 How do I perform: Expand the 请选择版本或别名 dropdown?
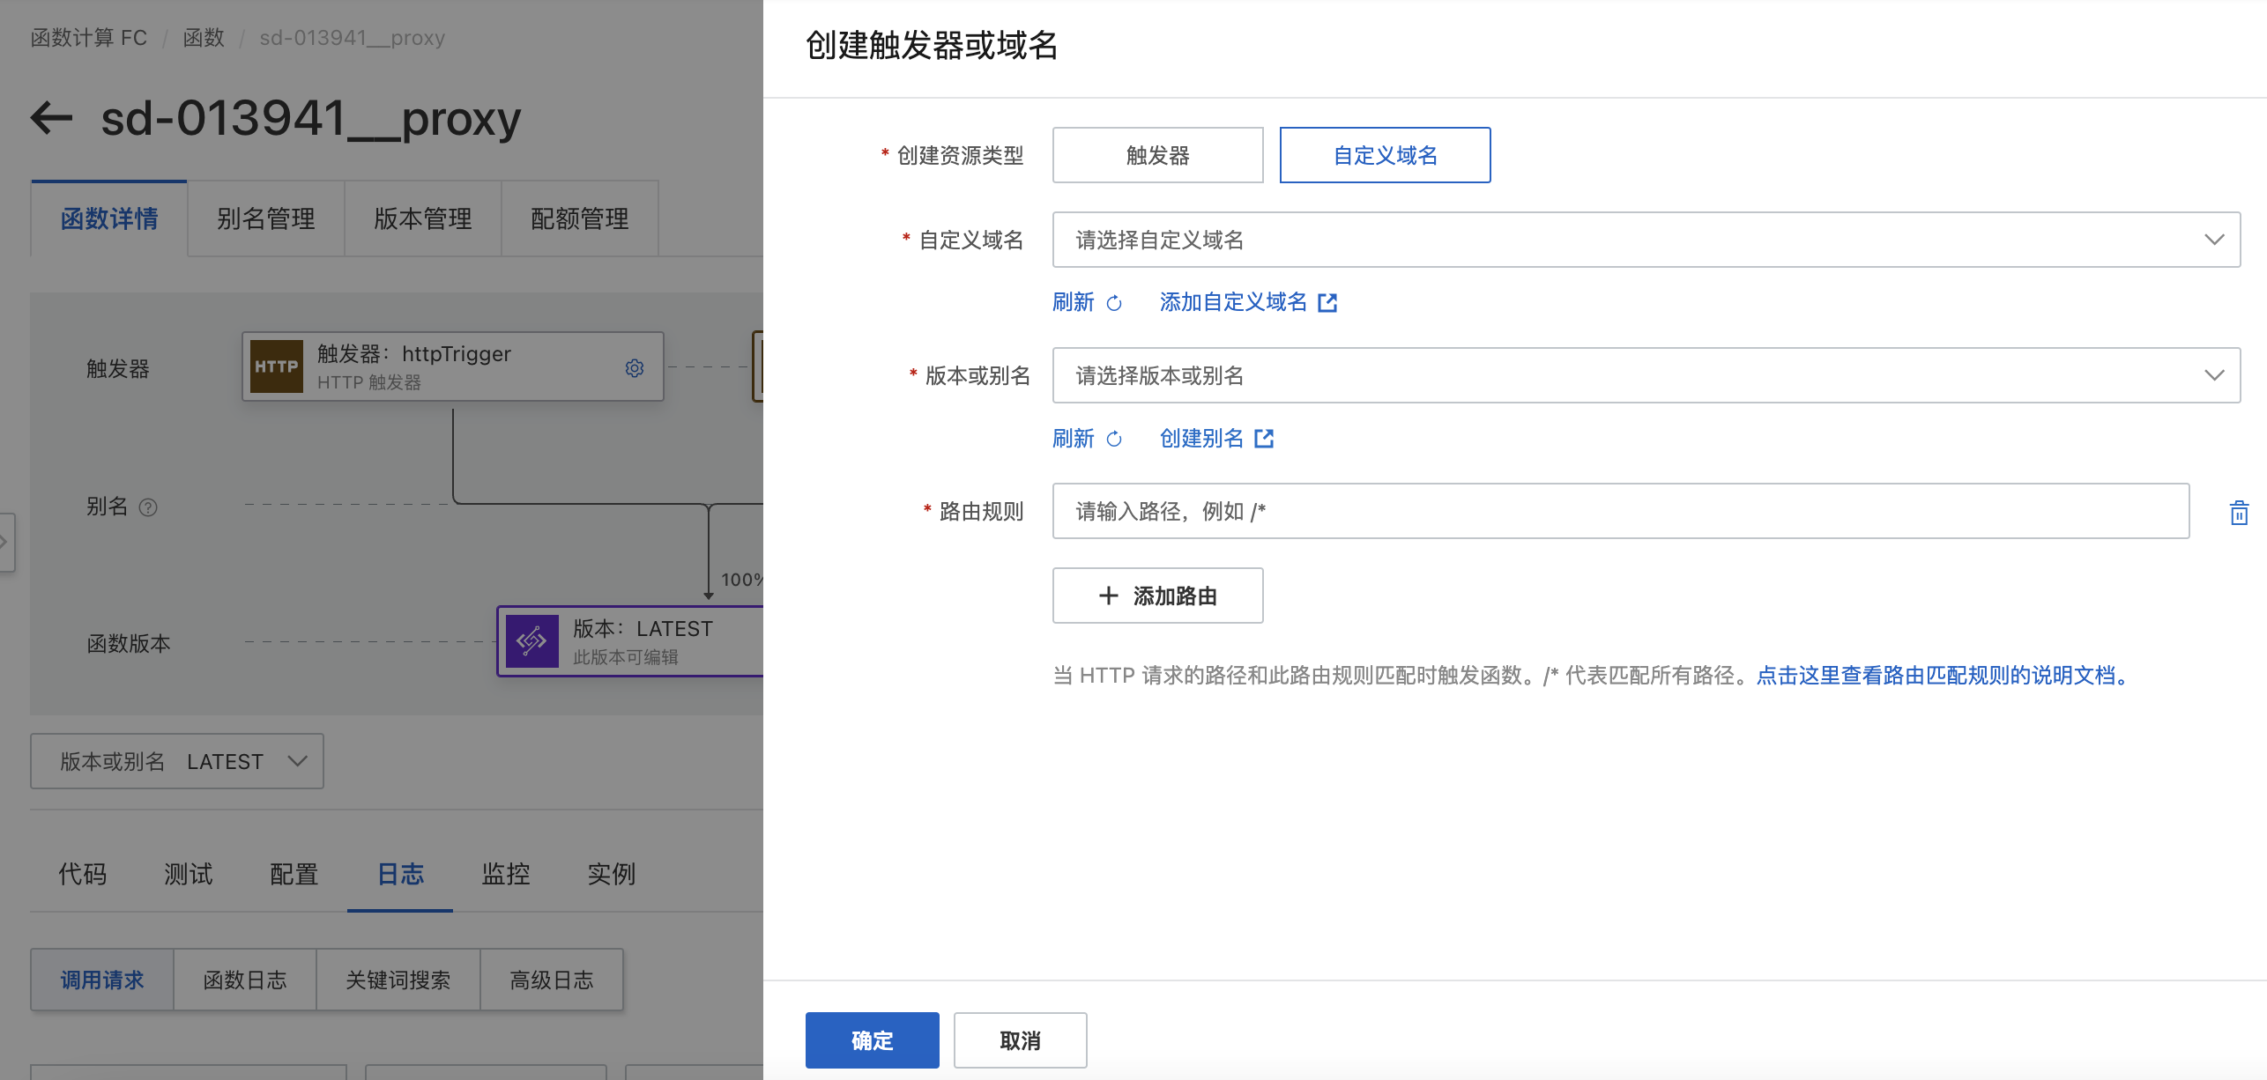(x=1646, y=375)
